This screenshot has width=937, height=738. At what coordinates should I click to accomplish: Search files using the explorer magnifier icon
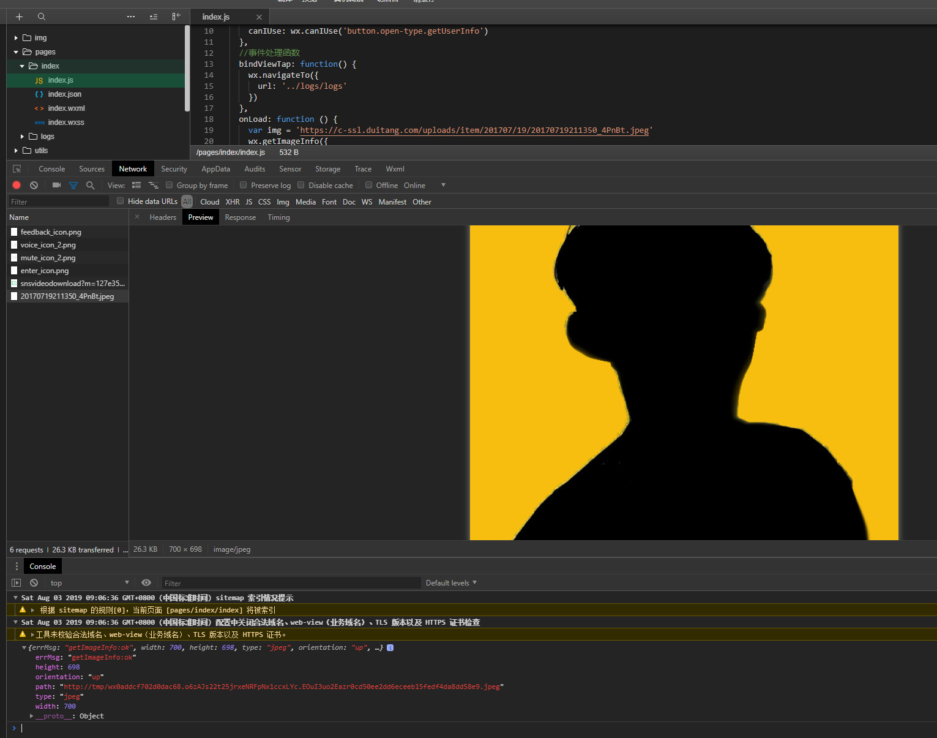(x=42, y=17)
